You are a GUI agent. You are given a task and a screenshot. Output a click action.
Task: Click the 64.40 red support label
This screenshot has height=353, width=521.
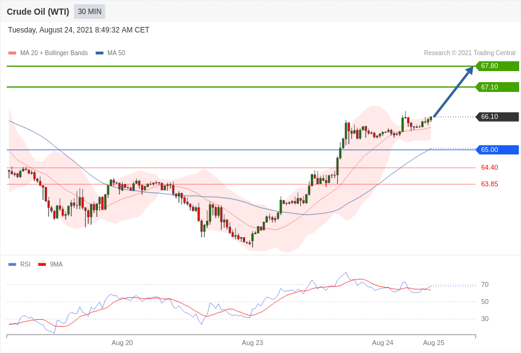pos(490,167)
